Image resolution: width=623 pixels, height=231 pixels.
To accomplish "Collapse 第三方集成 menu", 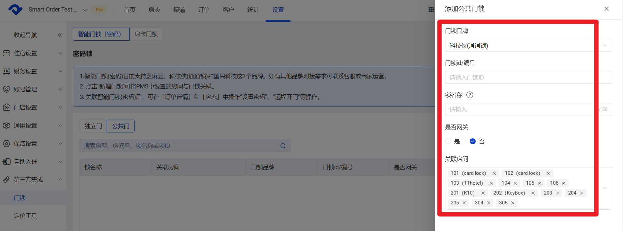I will pyautogui.click(x=60, y=179).
